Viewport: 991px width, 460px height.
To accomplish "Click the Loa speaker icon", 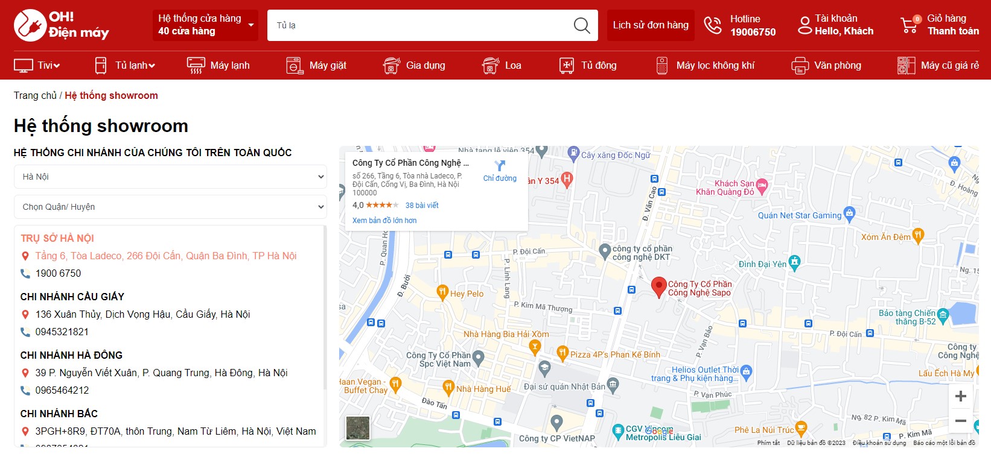I will 491,65.
